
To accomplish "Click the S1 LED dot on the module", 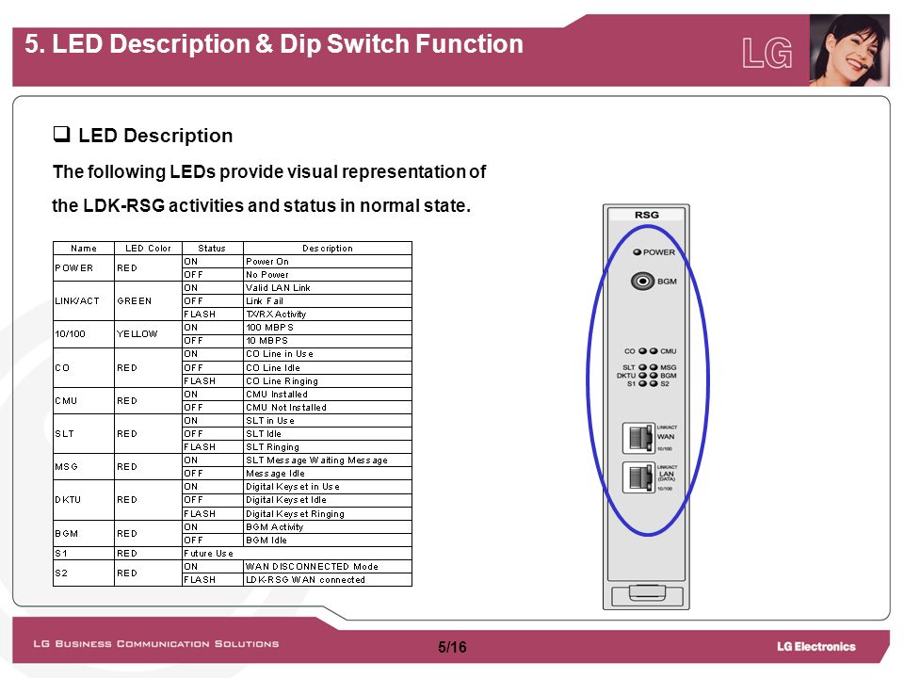I will point(643,383).
